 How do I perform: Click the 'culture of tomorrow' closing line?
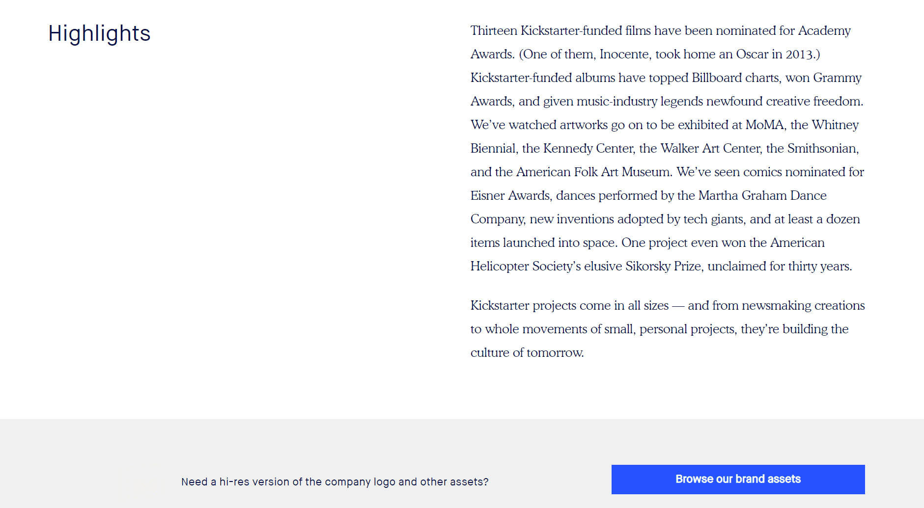(x=527, y=352)
